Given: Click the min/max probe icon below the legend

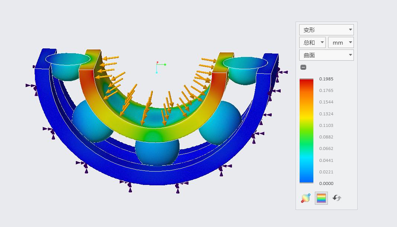Looking at the screenshot, I should (x=306, y=198).
